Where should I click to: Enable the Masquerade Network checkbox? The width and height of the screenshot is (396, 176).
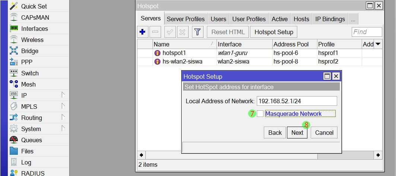click(x=260, y=114)
